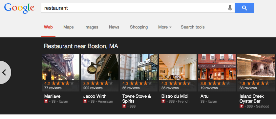The height and width of the screenshot is (119, 276).
Task: Open Island Creek Oyster Bar link
Action: (252, 99)
